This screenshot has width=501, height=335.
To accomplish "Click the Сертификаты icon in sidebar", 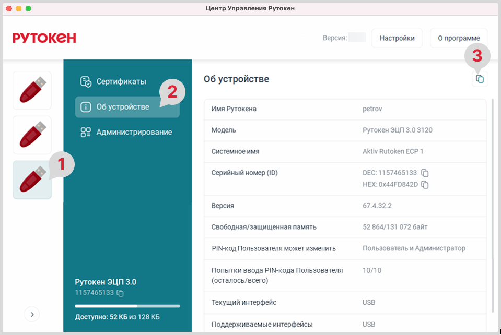I will point(86,82).
